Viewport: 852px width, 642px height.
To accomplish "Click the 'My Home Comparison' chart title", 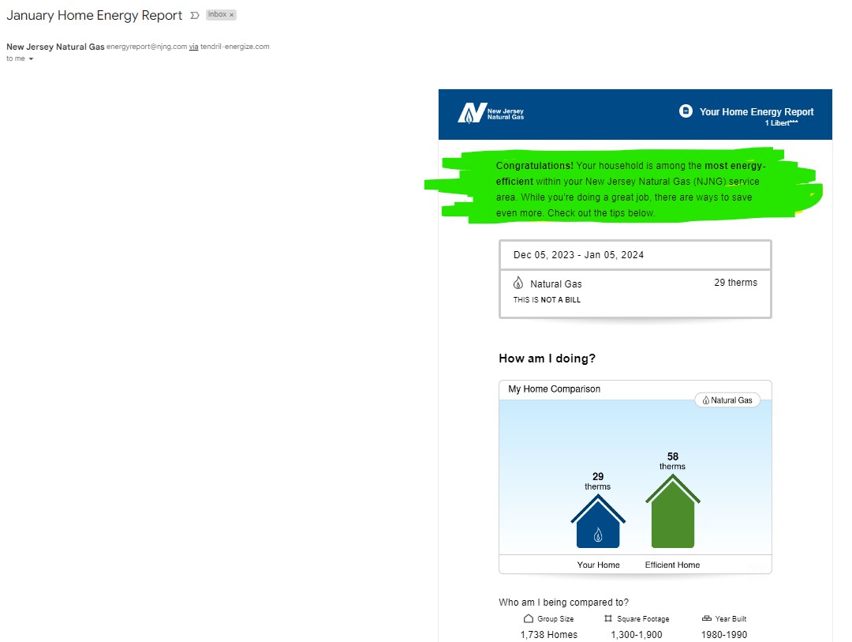I will (555, 389).
